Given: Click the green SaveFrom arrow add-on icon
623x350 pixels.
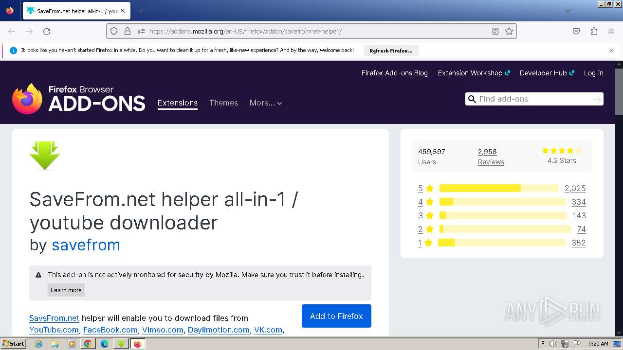Looking at the screenshot, I should click(45, 156).
